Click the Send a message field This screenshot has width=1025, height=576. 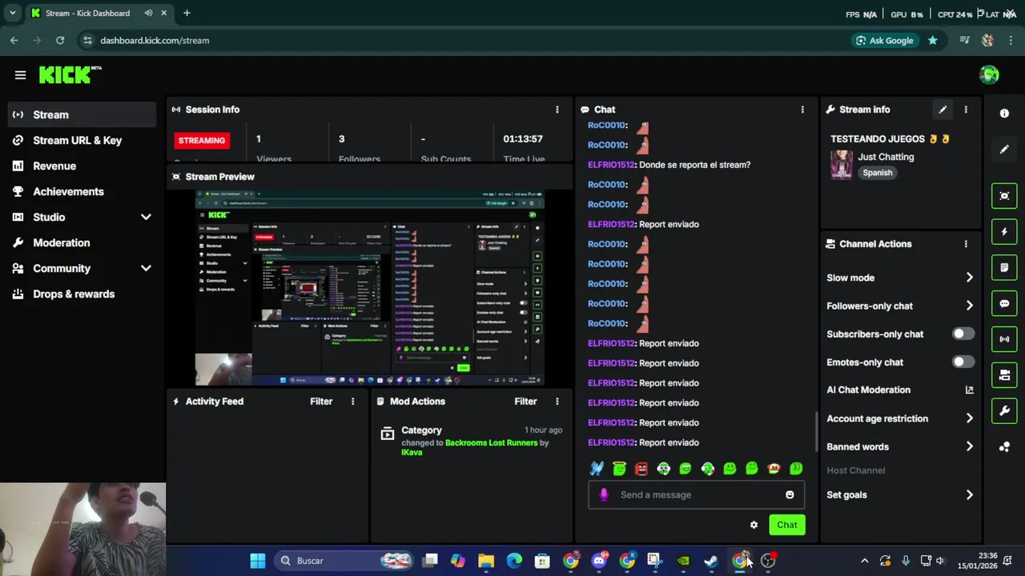[697, 494]
